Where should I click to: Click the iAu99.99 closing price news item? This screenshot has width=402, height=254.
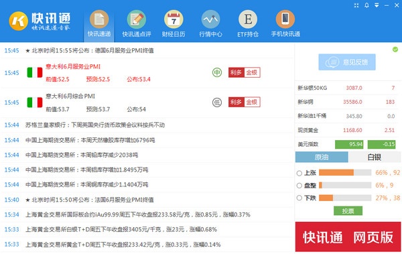click(x=137, y=214)
